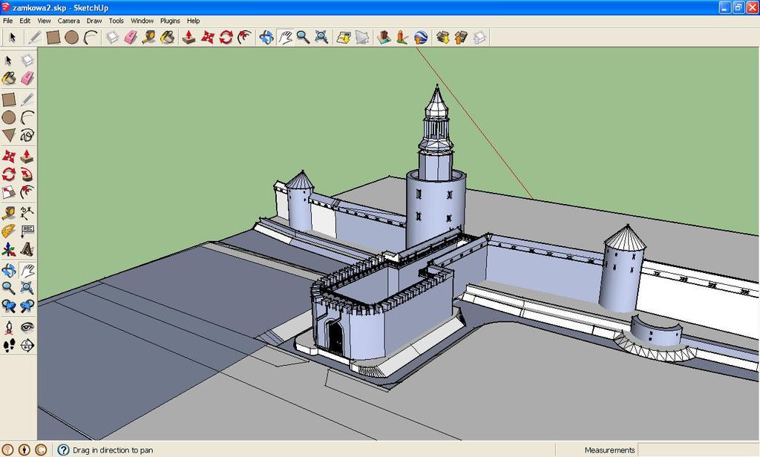Activate Orbit in the horizontal toolbar
The width and height of the screenshot is (760, 457).
(x=266, y=37)
